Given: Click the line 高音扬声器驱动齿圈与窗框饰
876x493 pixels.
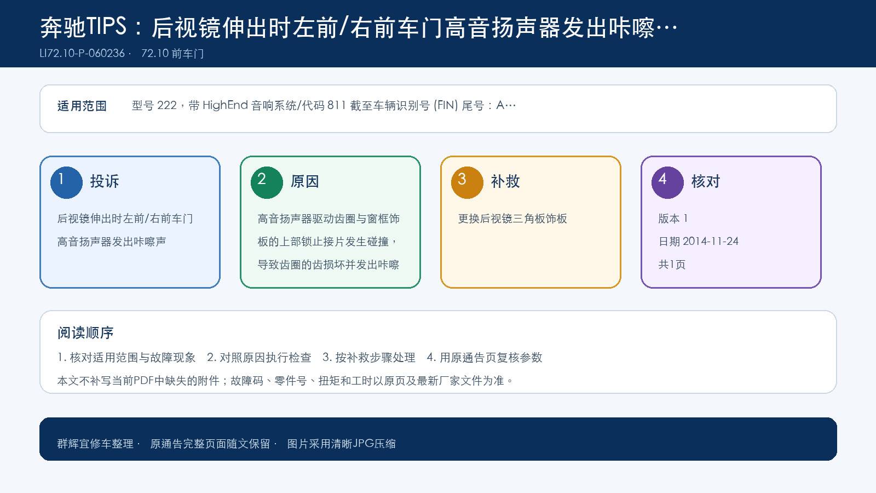Looking at the screenshot, I should click(x=328, y=219).
